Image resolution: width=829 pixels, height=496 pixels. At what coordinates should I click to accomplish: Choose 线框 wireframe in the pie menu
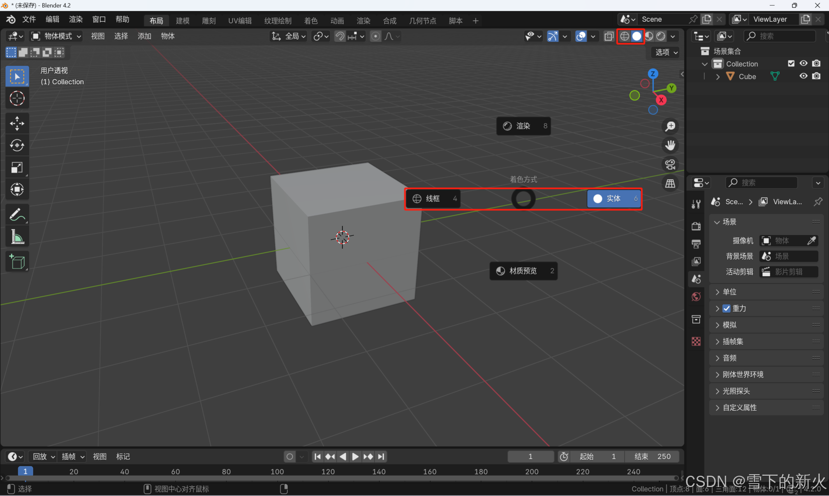click(x=433, y=199)
